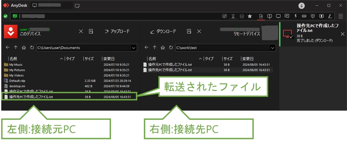Screen dimensions: 347x142
Task: Delete selected item on remote device
Action: point(199,31)
